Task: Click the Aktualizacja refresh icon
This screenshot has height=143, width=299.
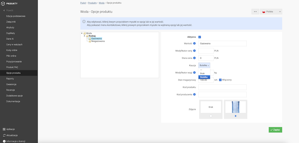Action: click(x=4, y=135)
